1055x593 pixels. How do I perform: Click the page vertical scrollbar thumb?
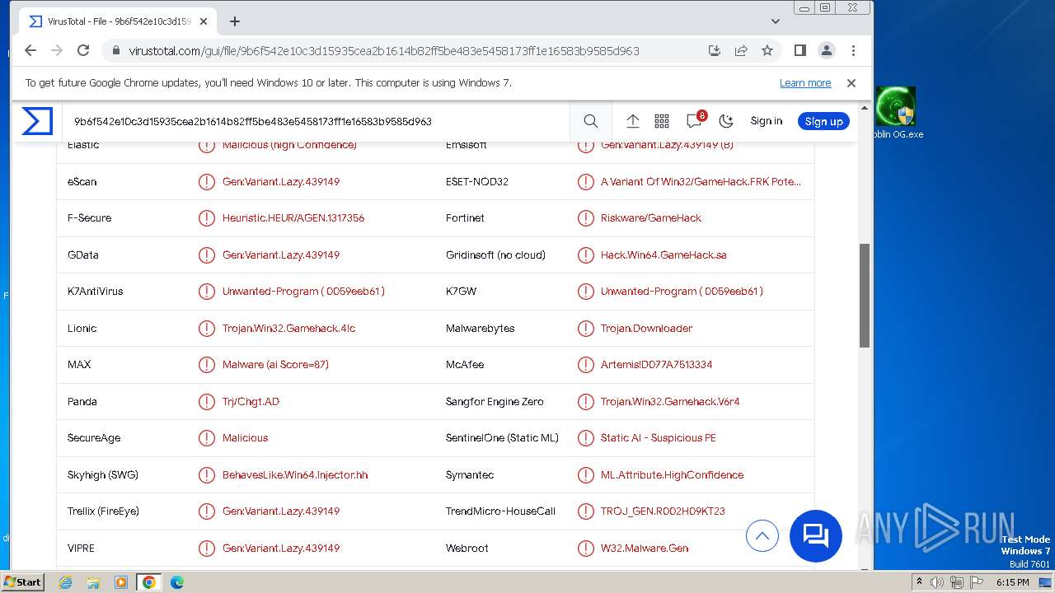(864, 295)
